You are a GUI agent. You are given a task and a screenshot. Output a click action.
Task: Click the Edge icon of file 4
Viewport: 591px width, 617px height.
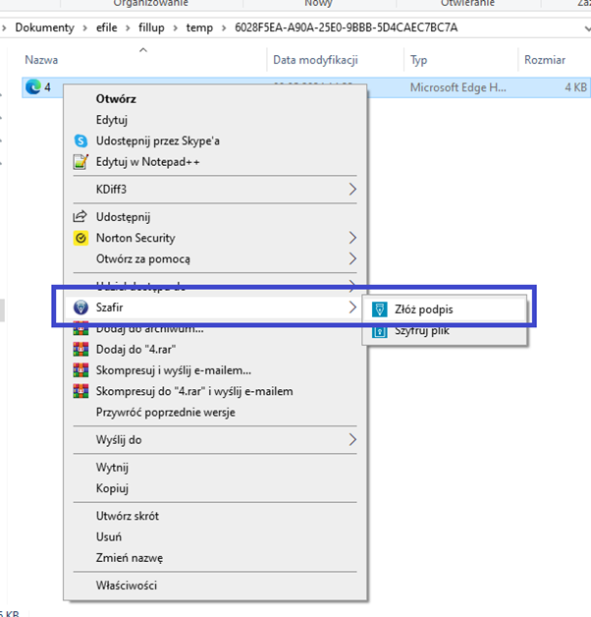coord(33,87)
